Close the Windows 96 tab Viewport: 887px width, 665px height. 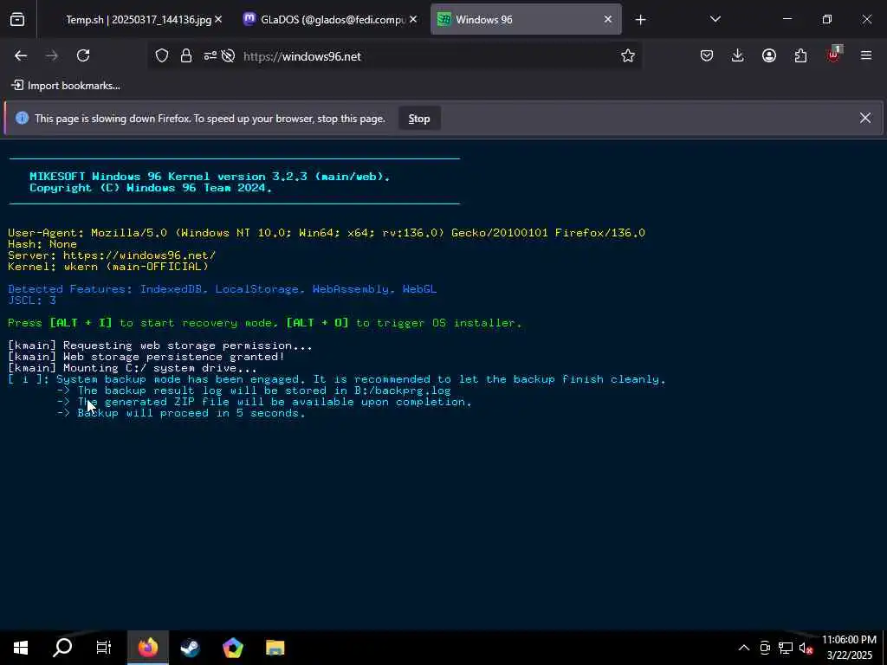[608, 19]
